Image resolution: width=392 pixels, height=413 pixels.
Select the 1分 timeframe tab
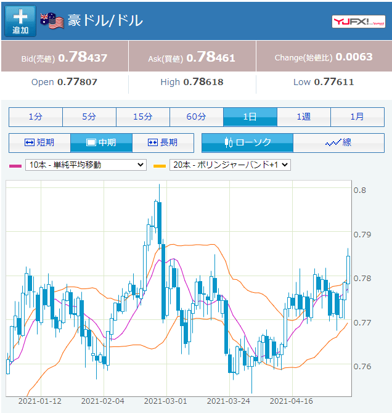click(36, 117)
